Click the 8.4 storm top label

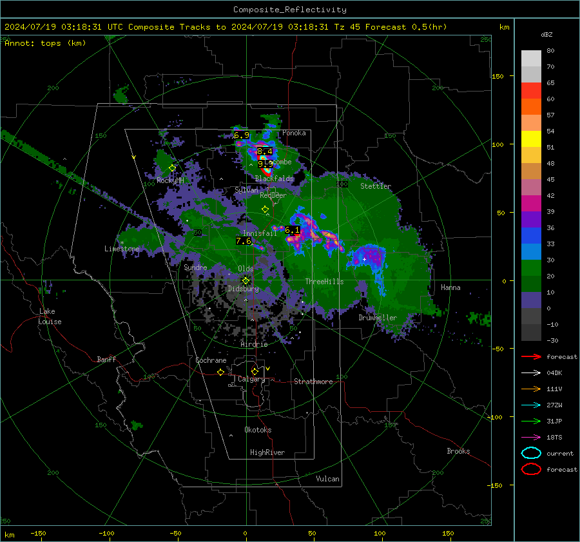264,151
